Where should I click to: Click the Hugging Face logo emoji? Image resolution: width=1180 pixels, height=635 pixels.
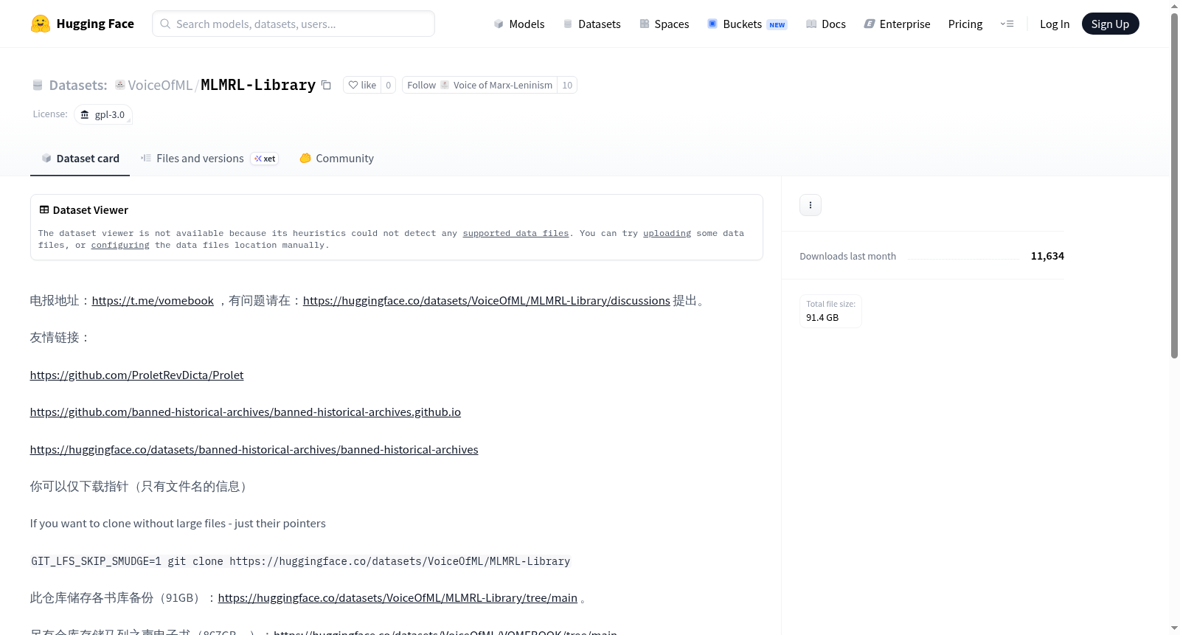point(41,24)
